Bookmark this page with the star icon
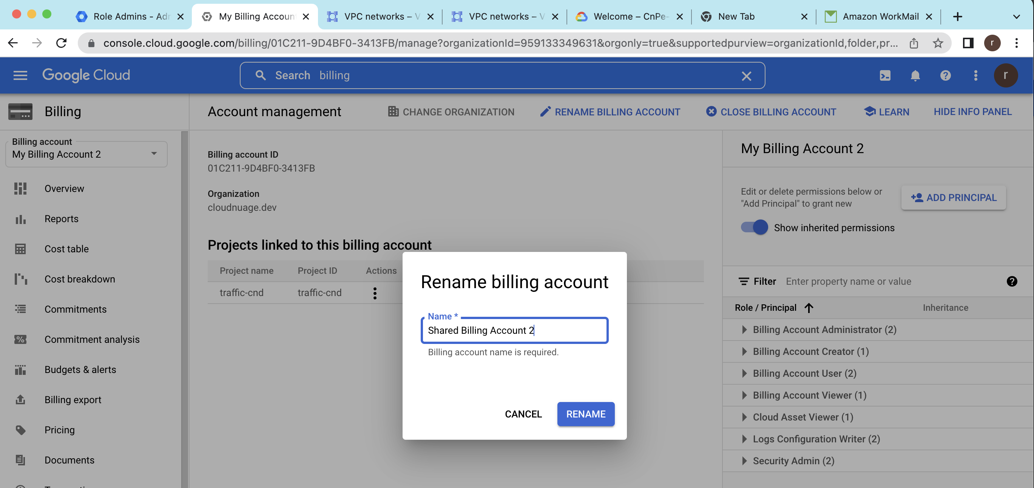1034x488 pixels. (937, 43)
